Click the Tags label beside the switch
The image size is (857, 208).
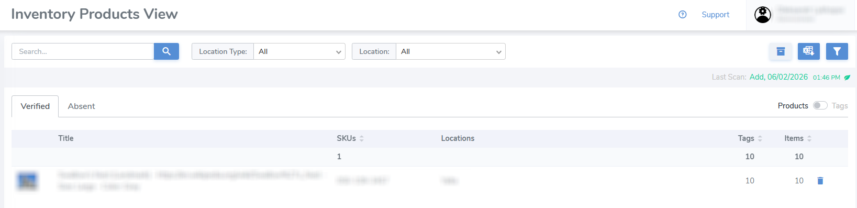(x=840, y=106)
